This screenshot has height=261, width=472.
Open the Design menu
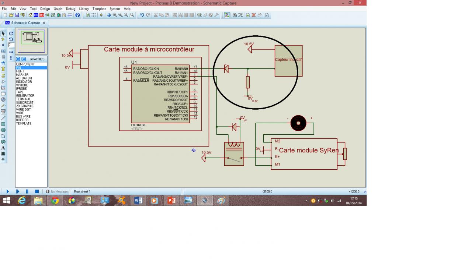(x=45, y=9)
